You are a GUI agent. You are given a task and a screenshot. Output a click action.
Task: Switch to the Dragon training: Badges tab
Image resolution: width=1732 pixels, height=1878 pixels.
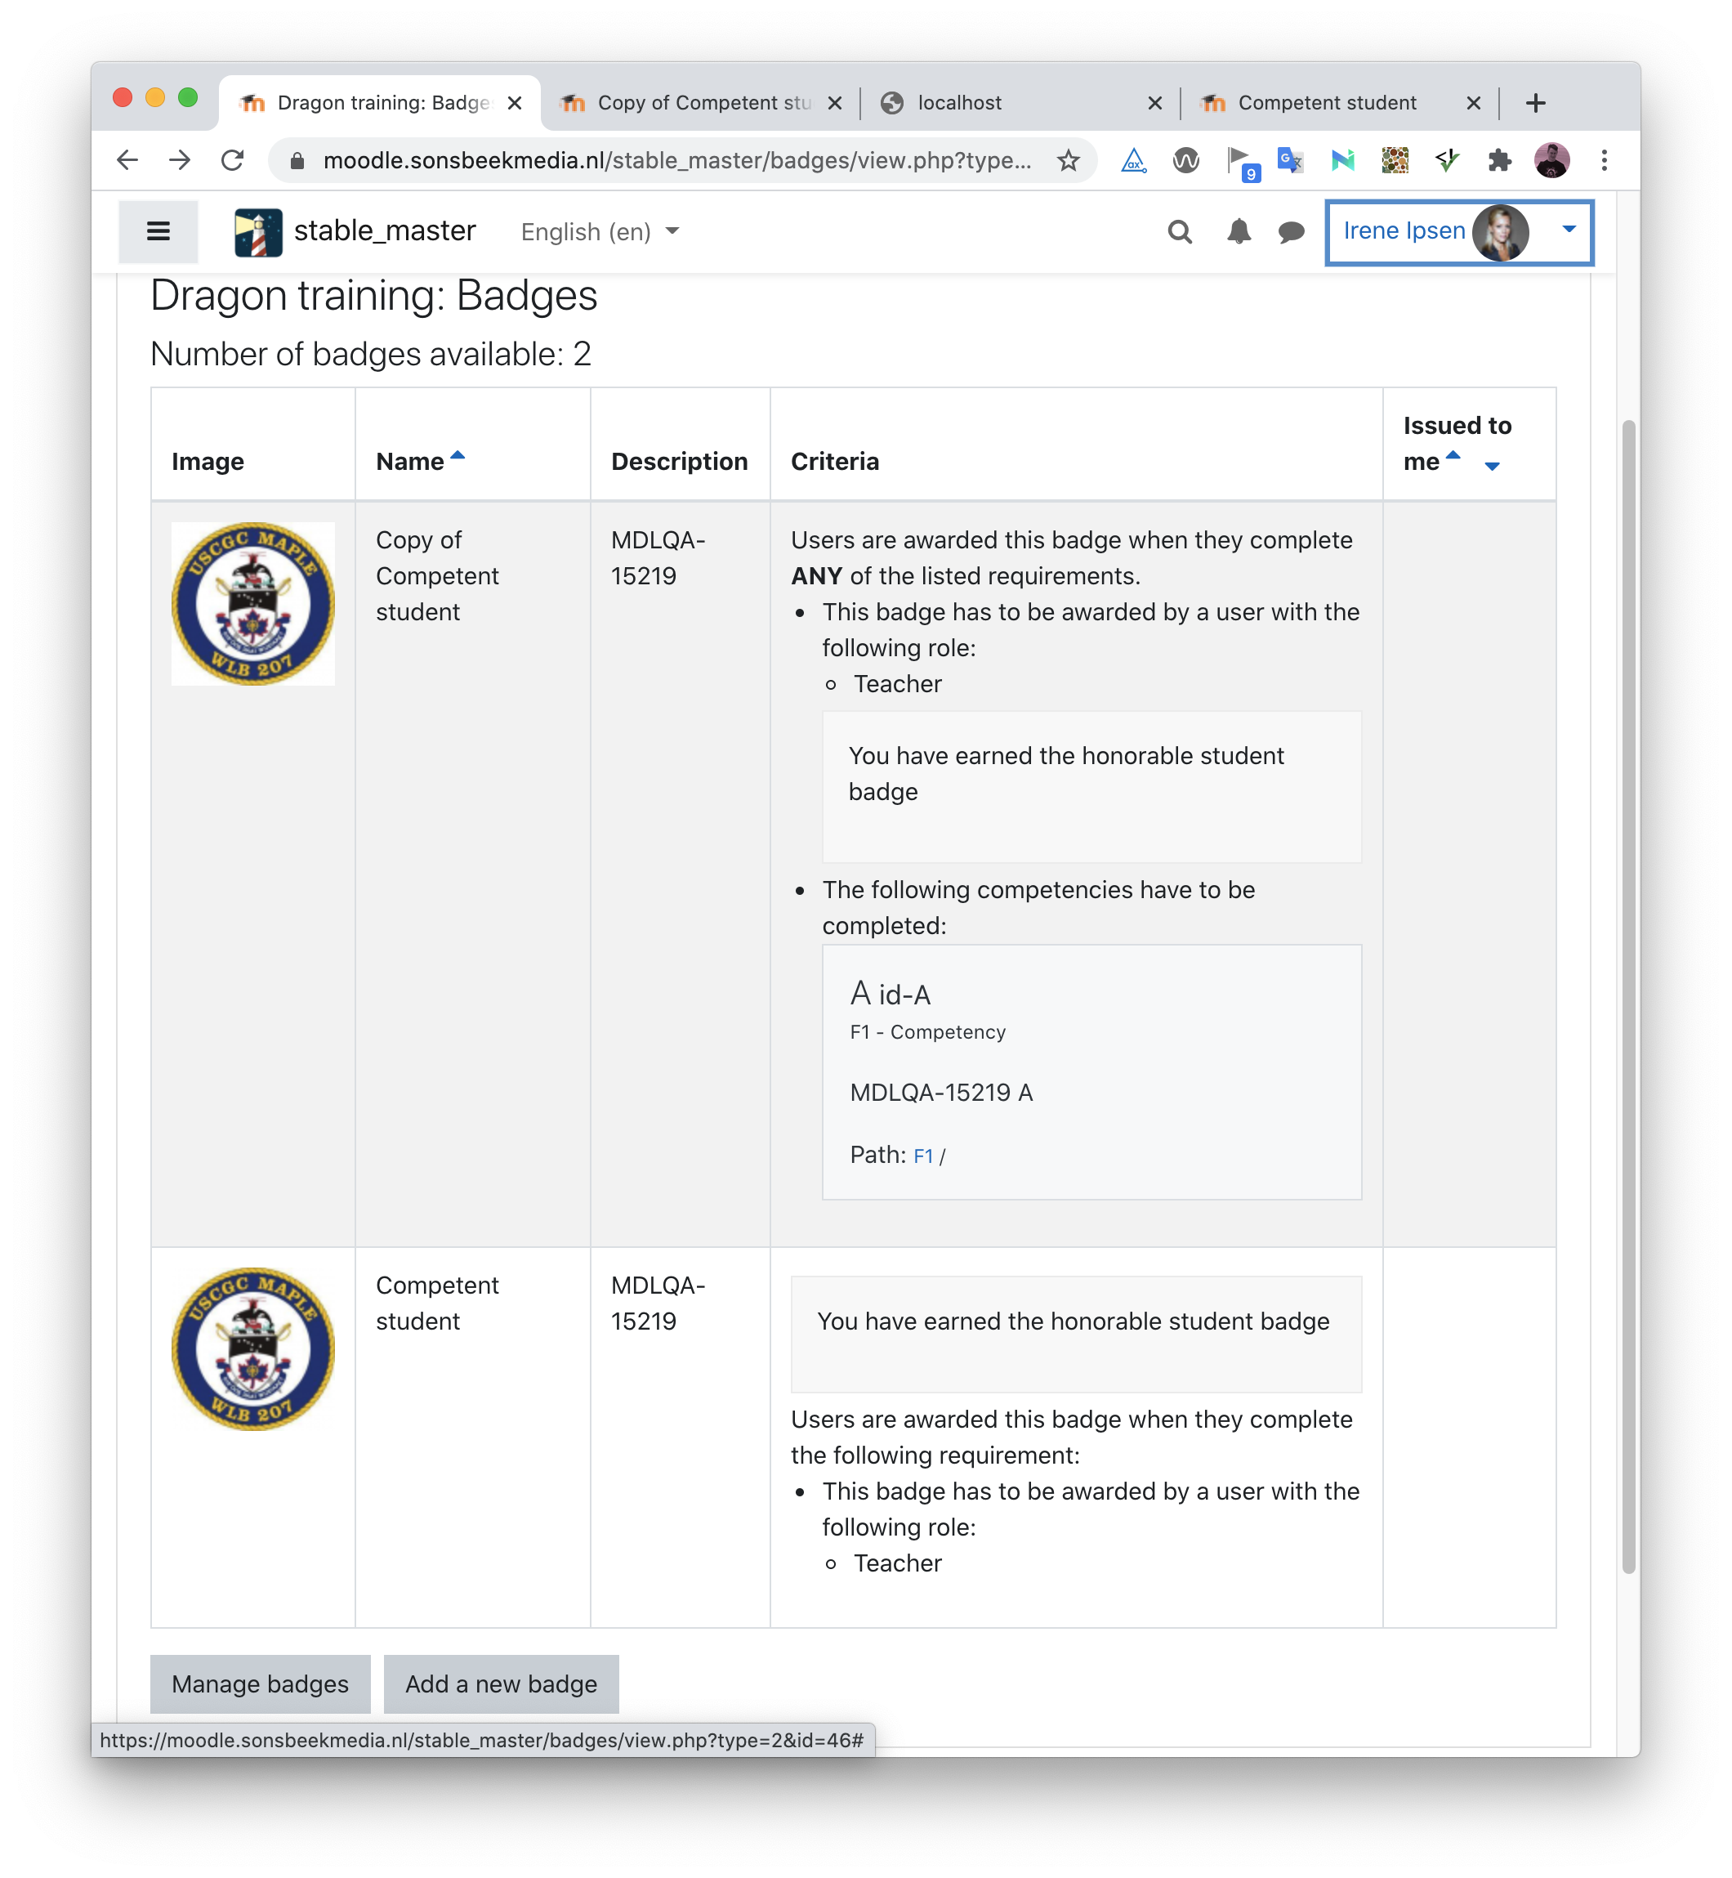(x=380, y=103)
